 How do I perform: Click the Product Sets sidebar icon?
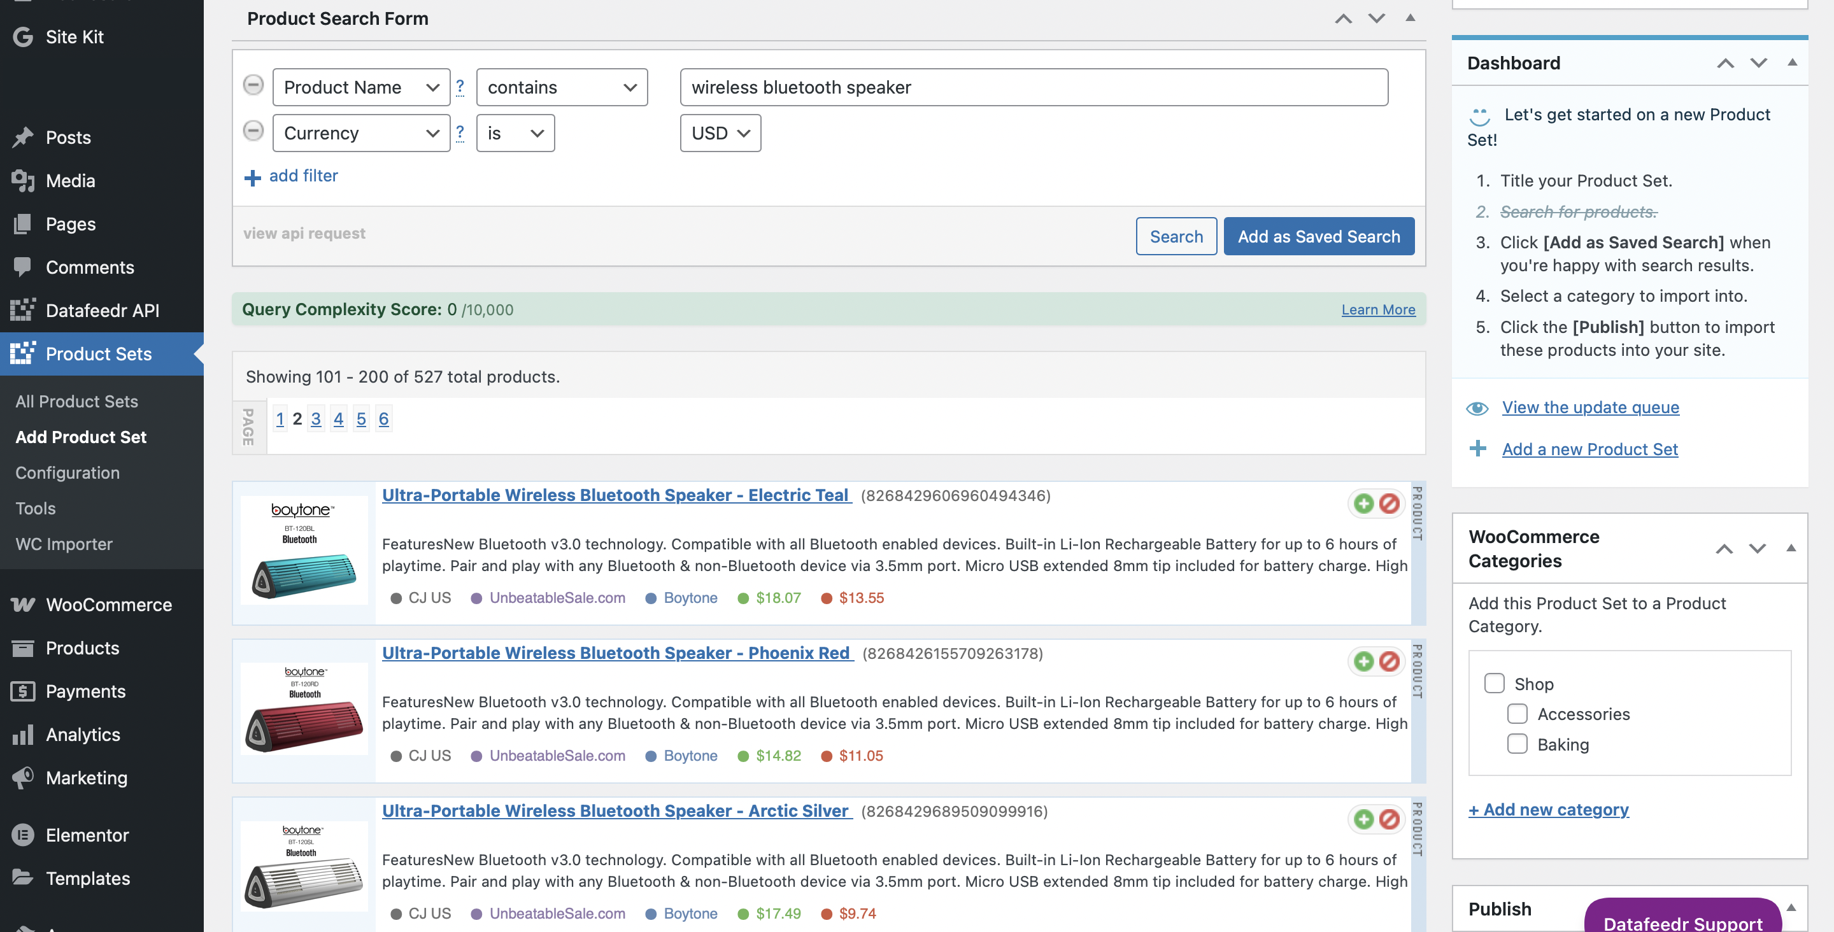click(23, 353)
